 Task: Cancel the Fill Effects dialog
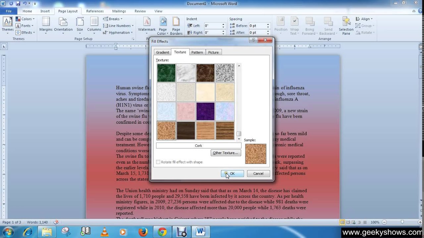(x=258, y=174)
